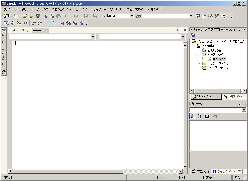
Task: Toggle the Properties list button in Properties panel
Action: [207, 116]
